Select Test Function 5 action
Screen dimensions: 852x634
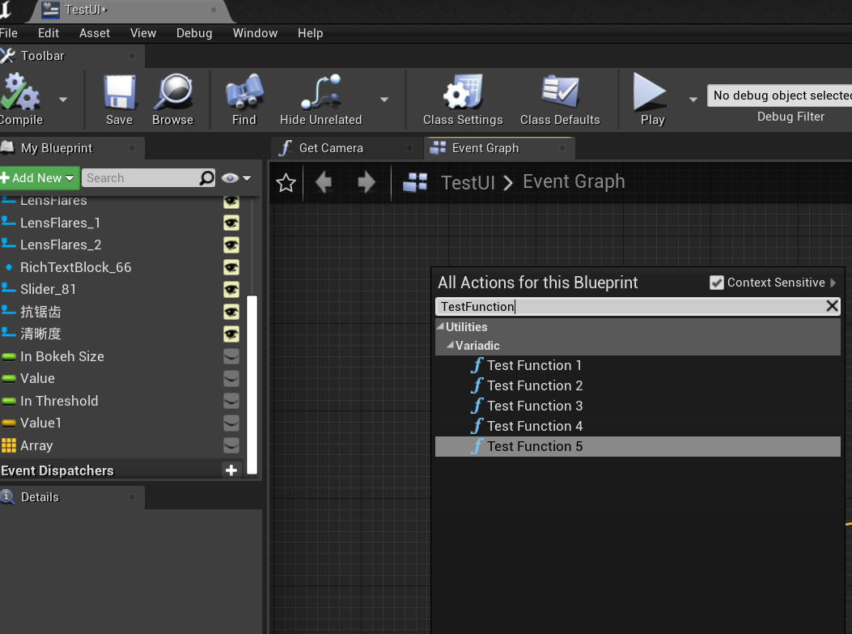pyautogui.click(x=638, y=446)
